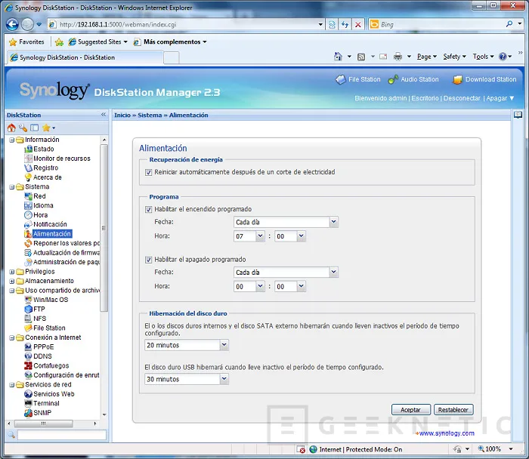
Task: Click Internet Explorer back button
Action: coord(13,24)
